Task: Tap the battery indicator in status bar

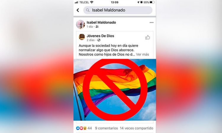Action: coord(152,2)
